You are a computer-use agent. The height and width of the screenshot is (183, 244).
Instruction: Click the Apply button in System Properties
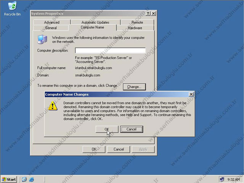tap(143, 149)
